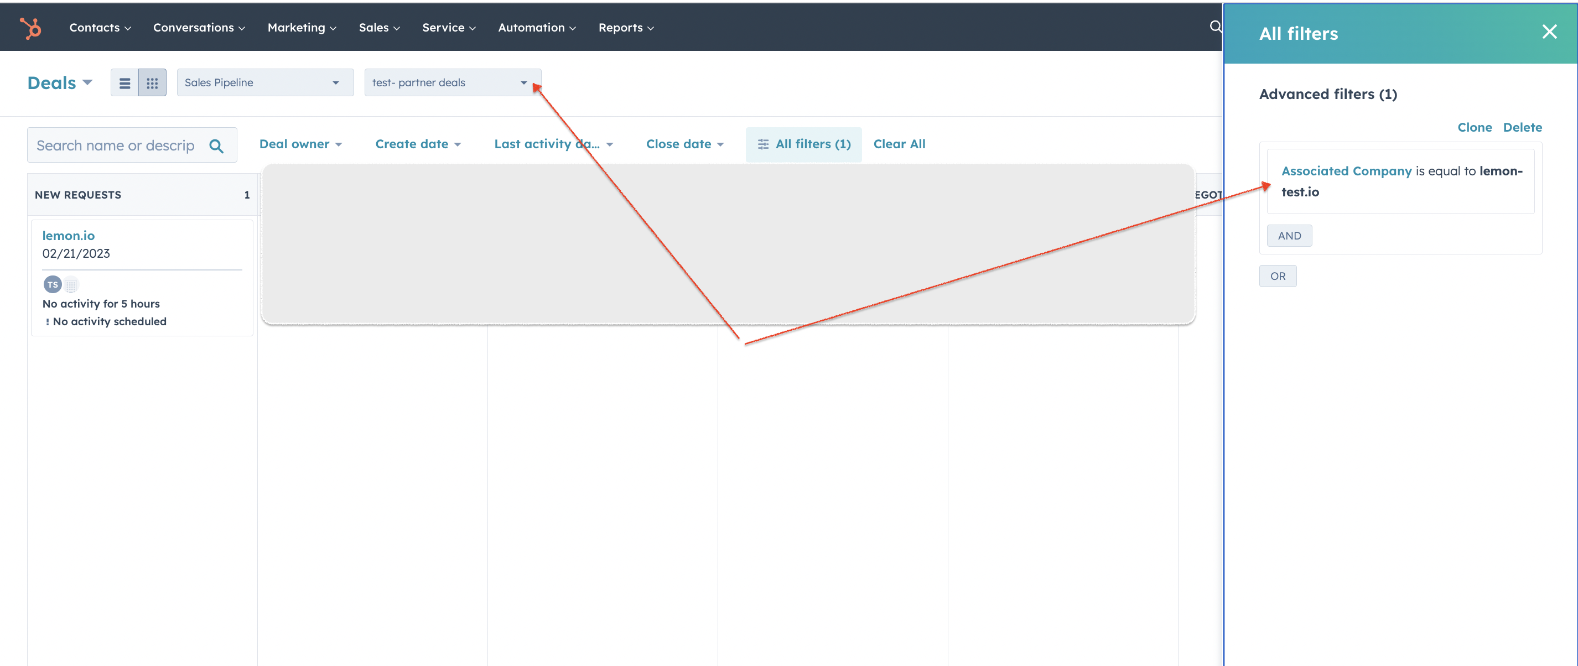
Task: Close the All filters panel
Action: pos(1549,32)
